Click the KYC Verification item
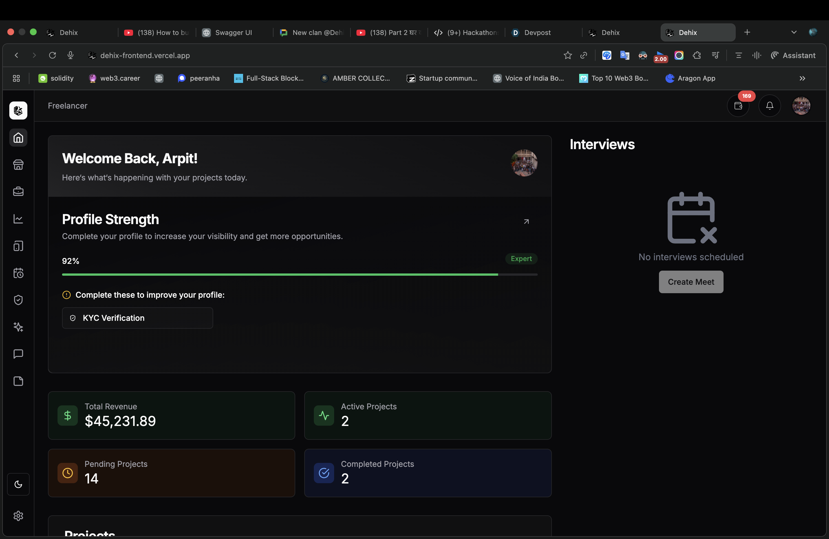This screenshot has width=829, height=539. (137, 318)
